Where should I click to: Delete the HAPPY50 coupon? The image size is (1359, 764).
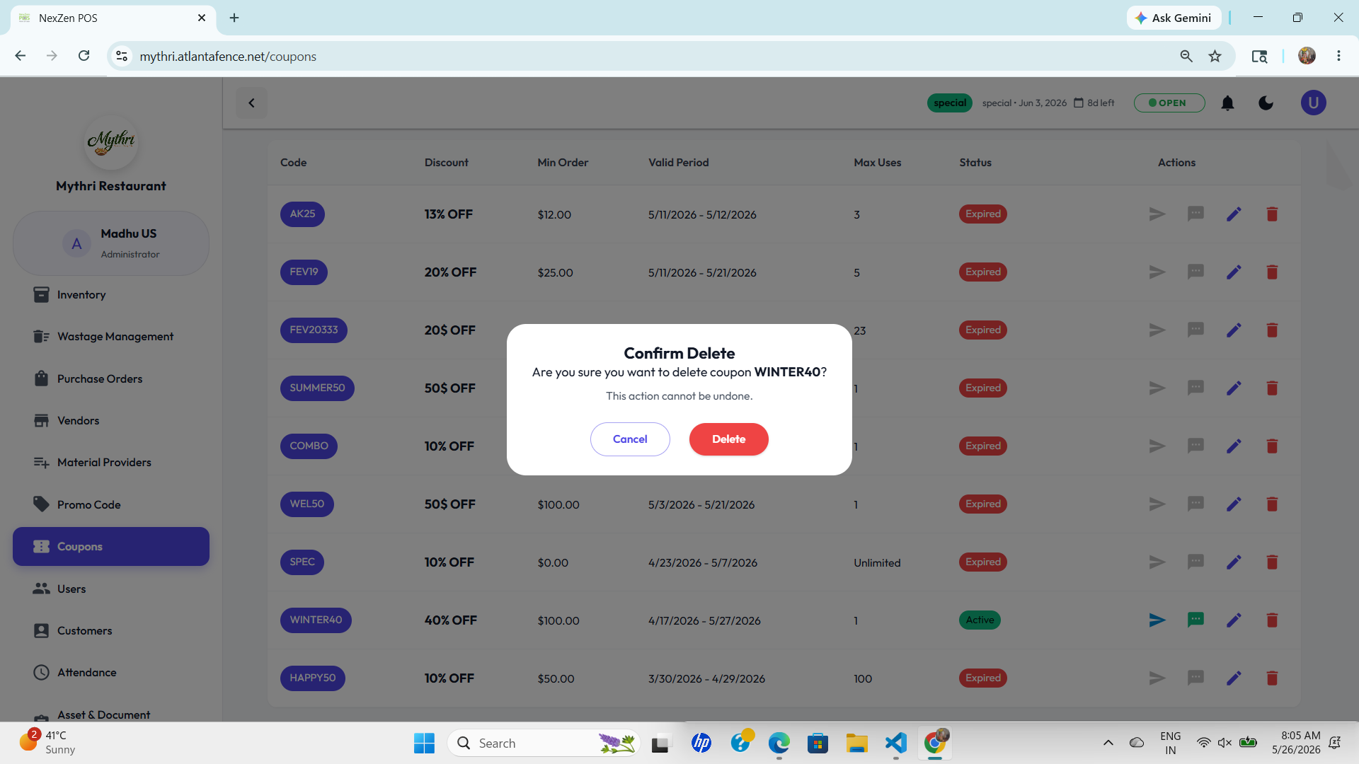[1272, 678]
